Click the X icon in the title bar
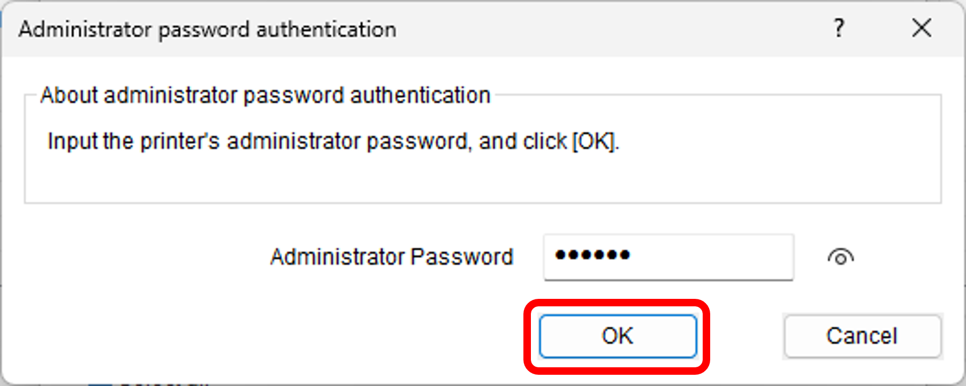 (x=922, y=28)
